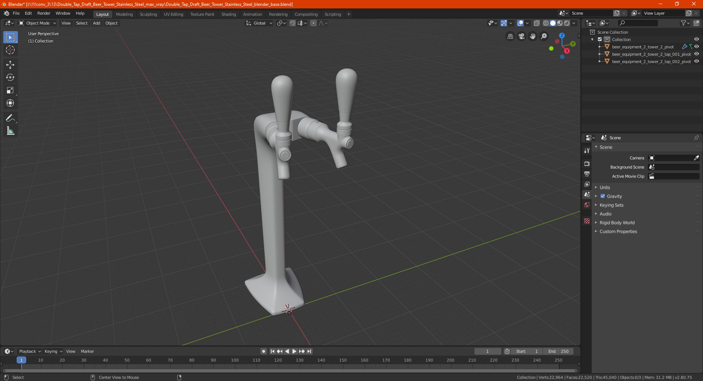The height and width of the screenshot is (381, 703).
Task: Select the Transform tool
Action: click(x=10, y=103)
